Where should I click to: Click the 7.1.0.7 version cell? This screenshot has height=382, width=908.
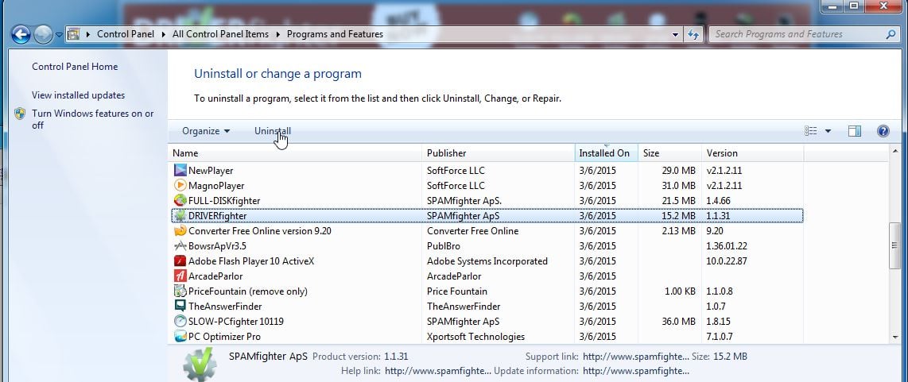click(x=720, y=336)
